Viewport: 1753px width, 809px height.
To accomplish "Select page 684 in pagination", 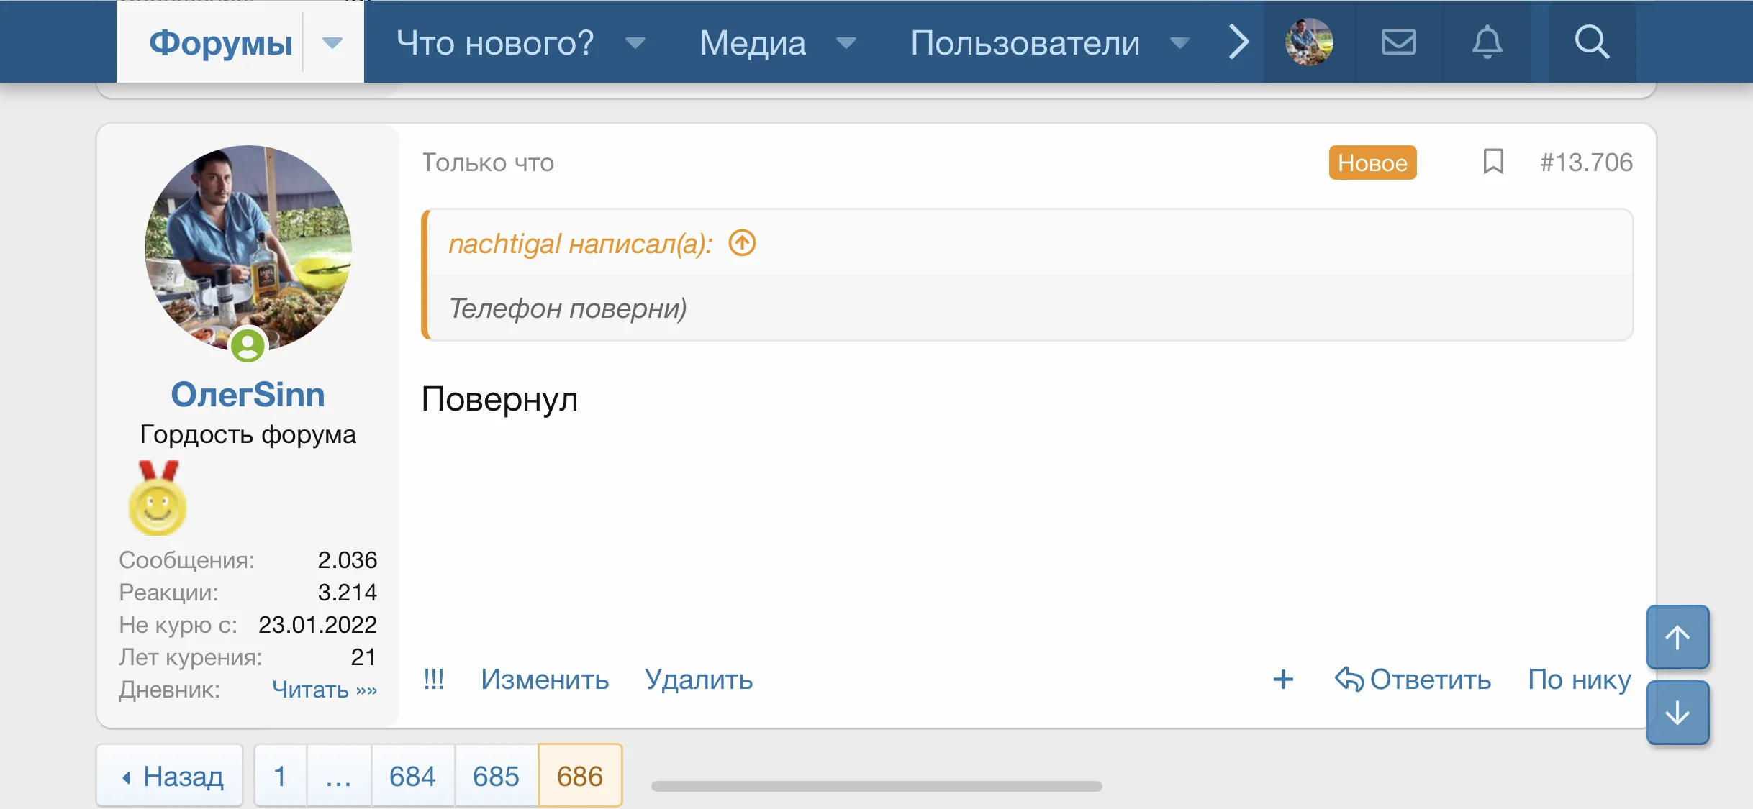I will point(412,775).
